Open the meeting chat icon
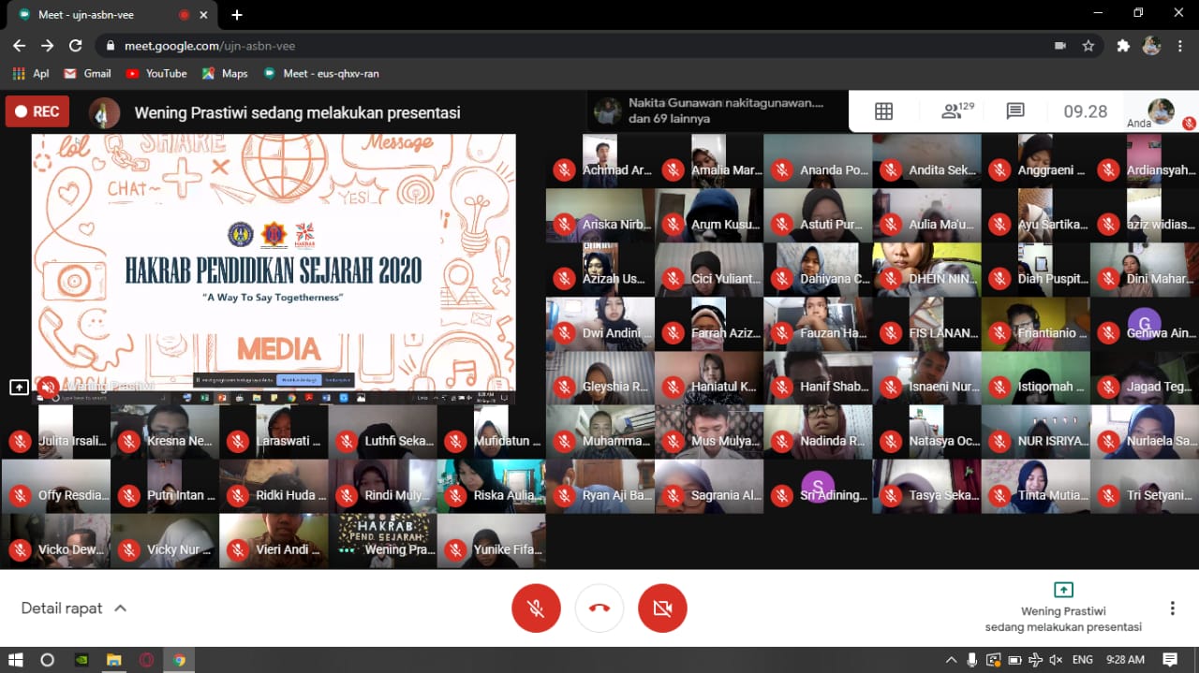1199x673 pixels. pos(1014,111)
